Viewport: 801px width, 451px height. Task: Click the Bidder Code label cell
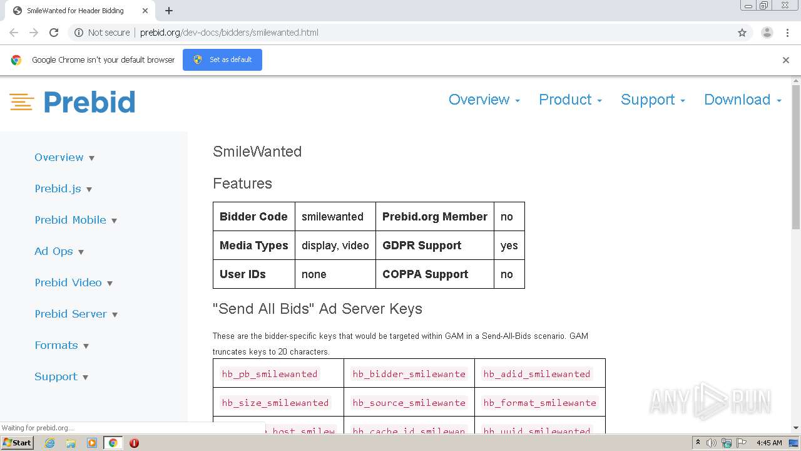pos(254,217)
